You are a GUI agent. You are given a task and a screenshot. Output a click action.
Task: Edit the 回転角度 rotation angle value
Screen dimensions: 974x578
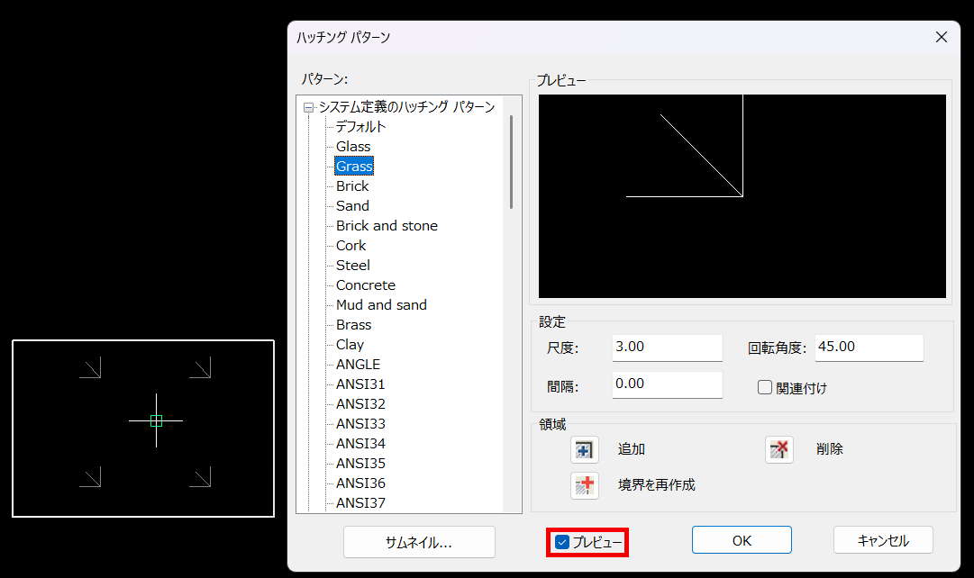point(869,348)
